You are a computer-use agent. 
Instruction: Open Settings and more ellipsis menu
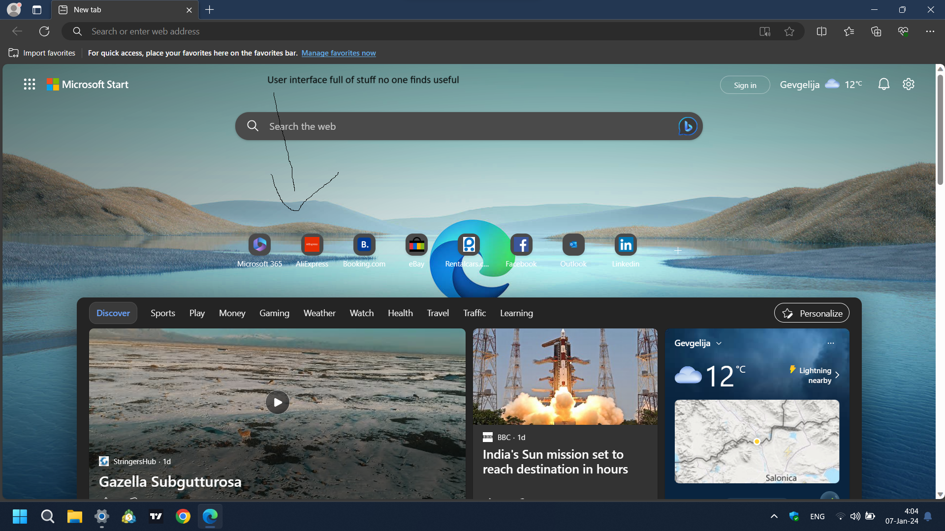[x=930, y=31]
